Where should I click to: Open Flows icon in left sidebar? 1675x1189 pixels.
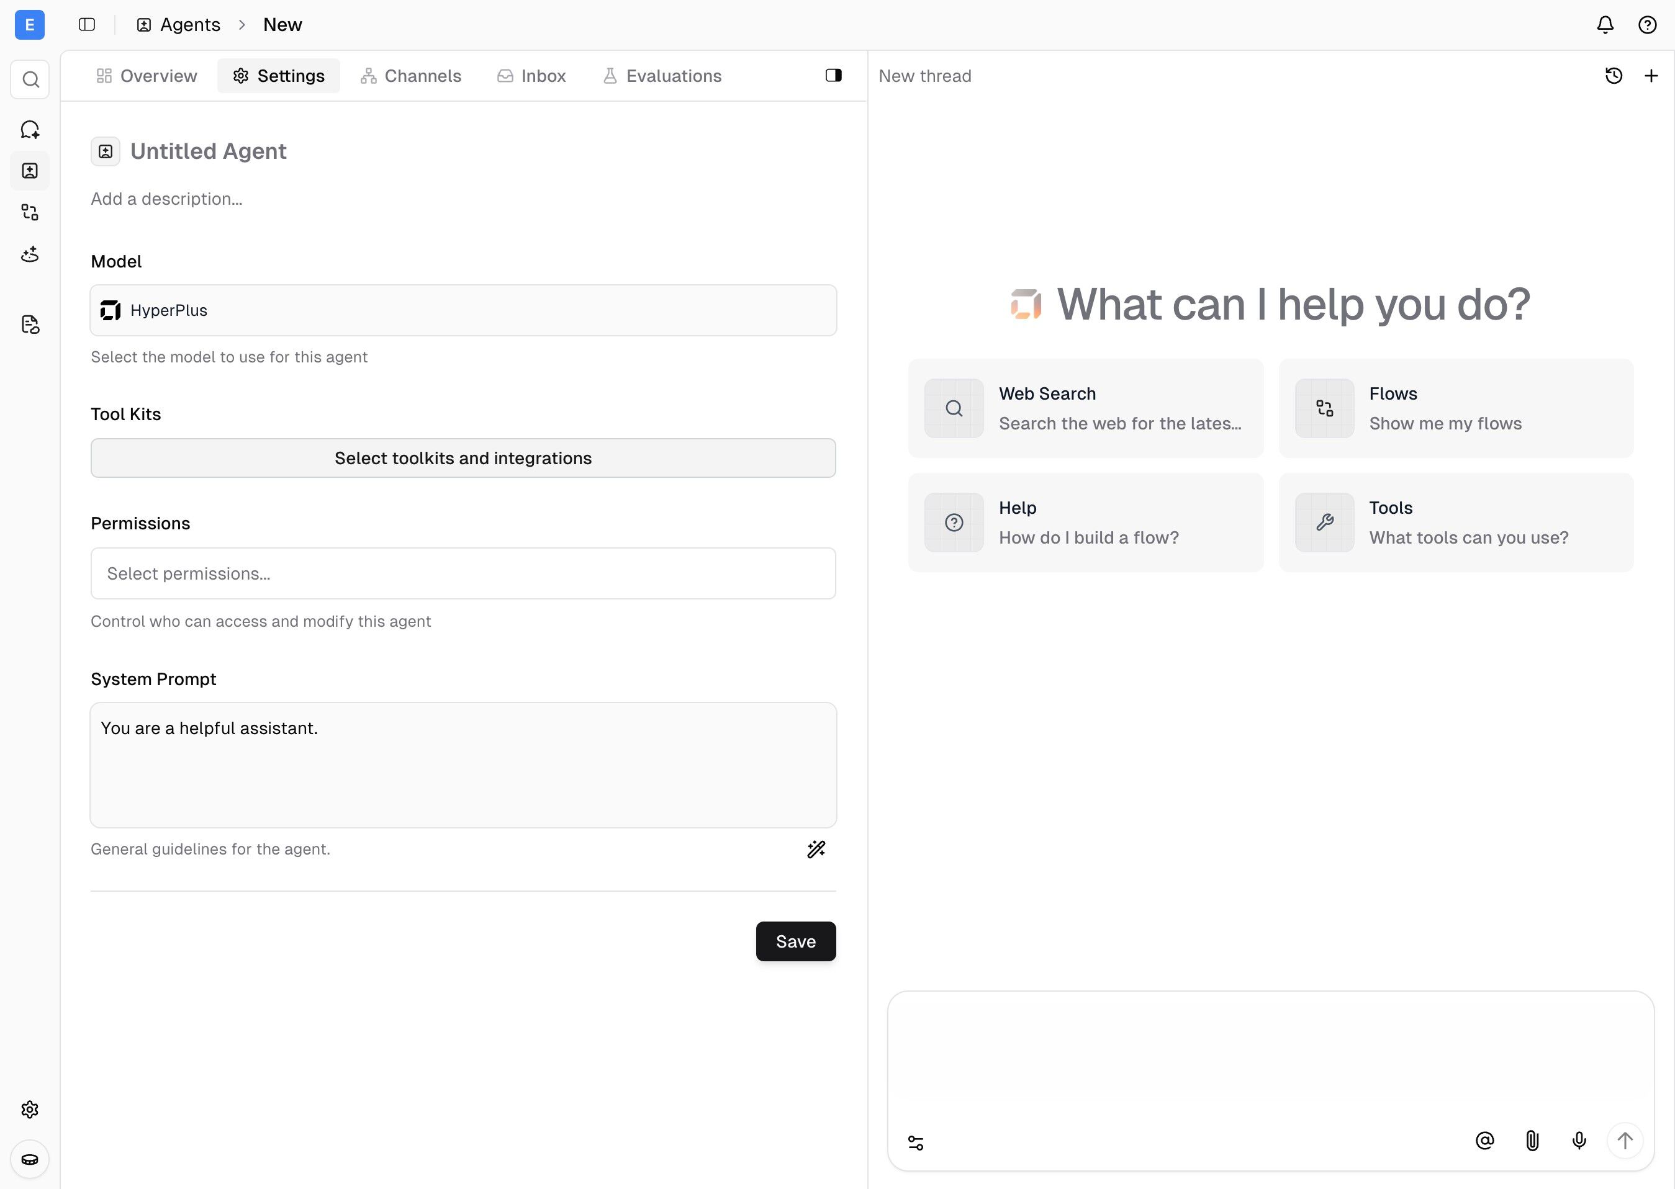[x=30, y=212]
